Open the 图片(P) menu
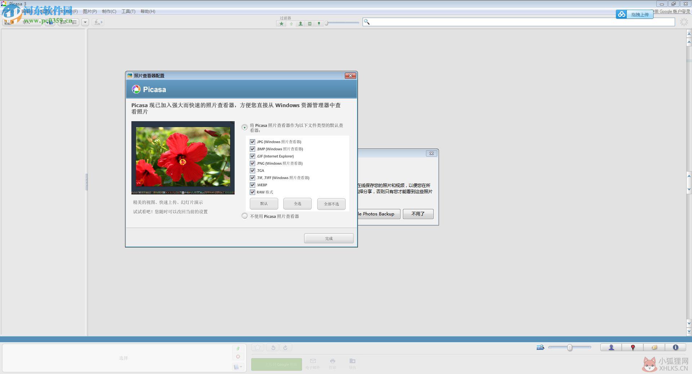The image size is (692, 374). (x=90, y=12)
